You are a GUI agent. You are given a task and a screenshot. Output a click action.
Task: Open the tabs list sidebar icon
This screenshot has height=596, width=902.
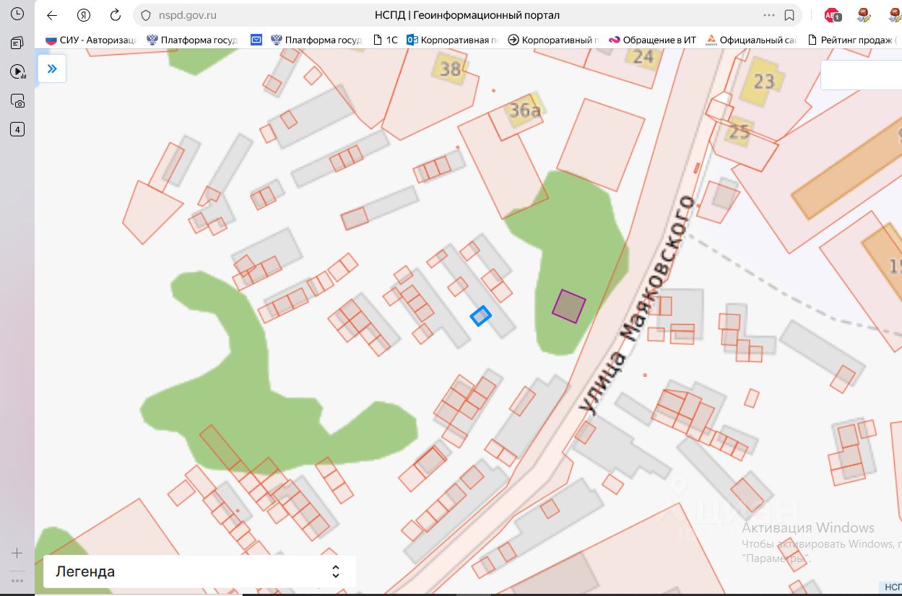[x=17, y=43]
